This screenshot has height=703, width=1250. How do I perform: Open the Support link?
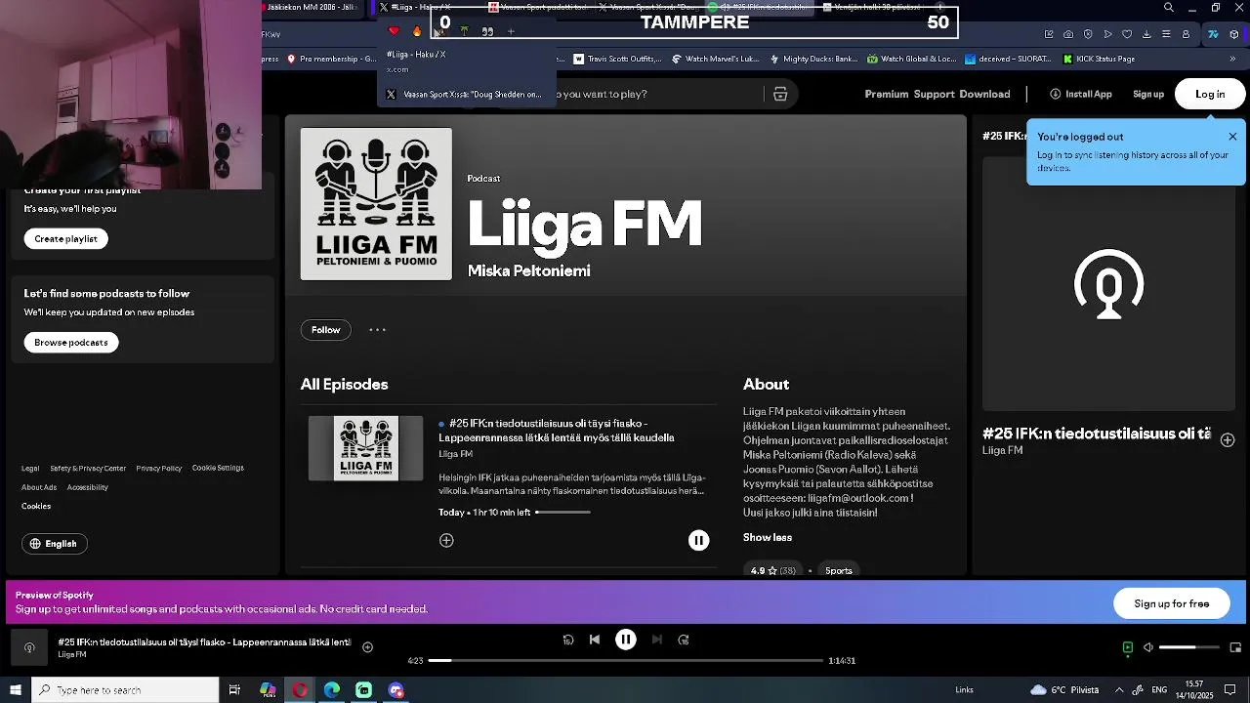[x=935, y=95]
